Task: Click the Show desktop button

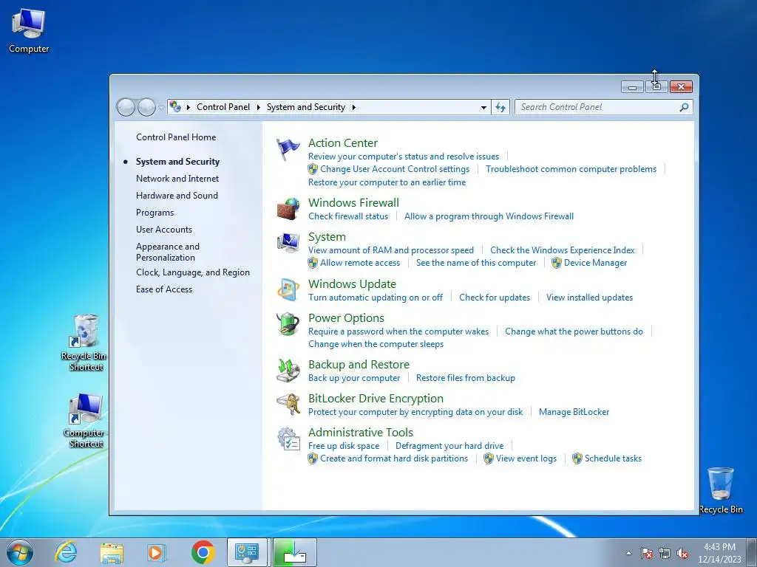Action: 752,552
